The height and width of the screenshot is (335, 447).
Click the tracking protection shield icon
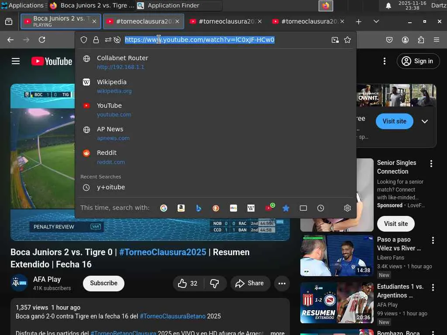pyautogui.click(x=83, y=40)
